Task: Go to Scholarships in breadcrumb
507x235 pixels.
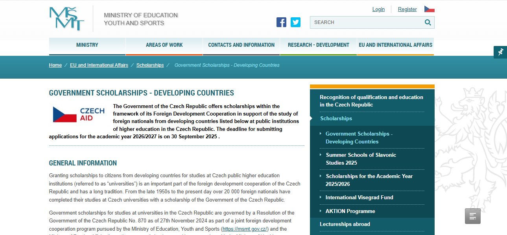Action: click(150, 65)
